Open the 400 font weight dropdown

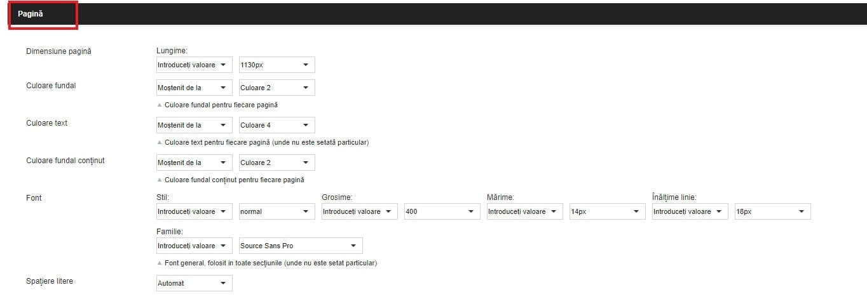point(442,211)
